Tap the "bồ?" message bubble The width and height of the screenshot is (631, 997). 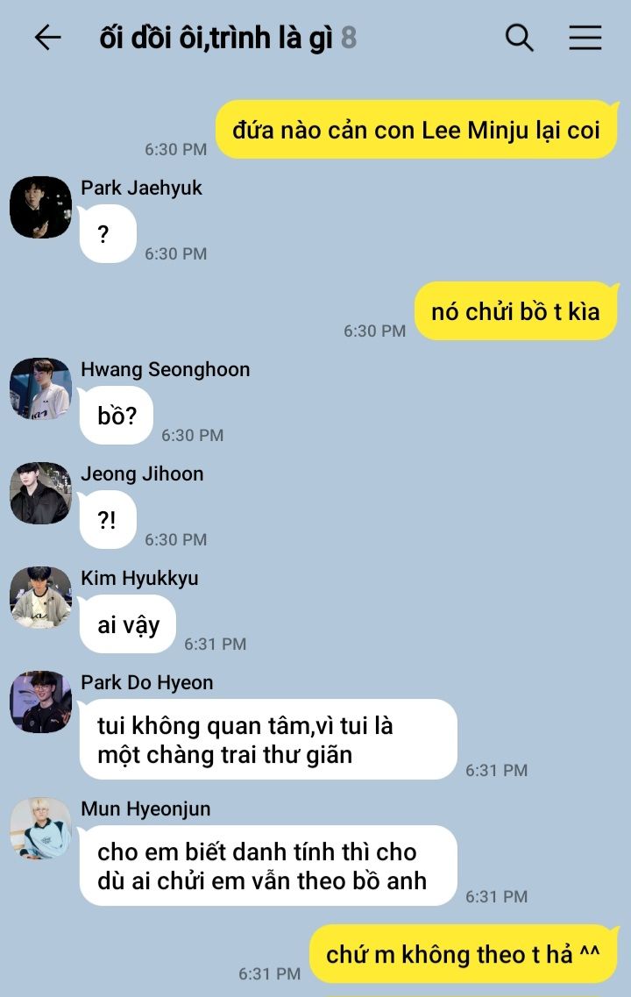[117, 416]
